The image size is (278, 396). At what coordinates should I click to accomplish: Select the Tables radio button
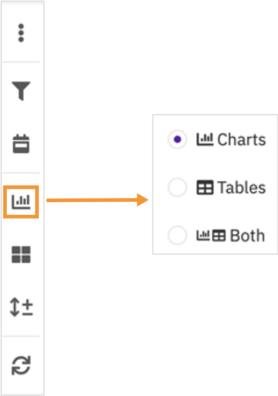[177, 187]
